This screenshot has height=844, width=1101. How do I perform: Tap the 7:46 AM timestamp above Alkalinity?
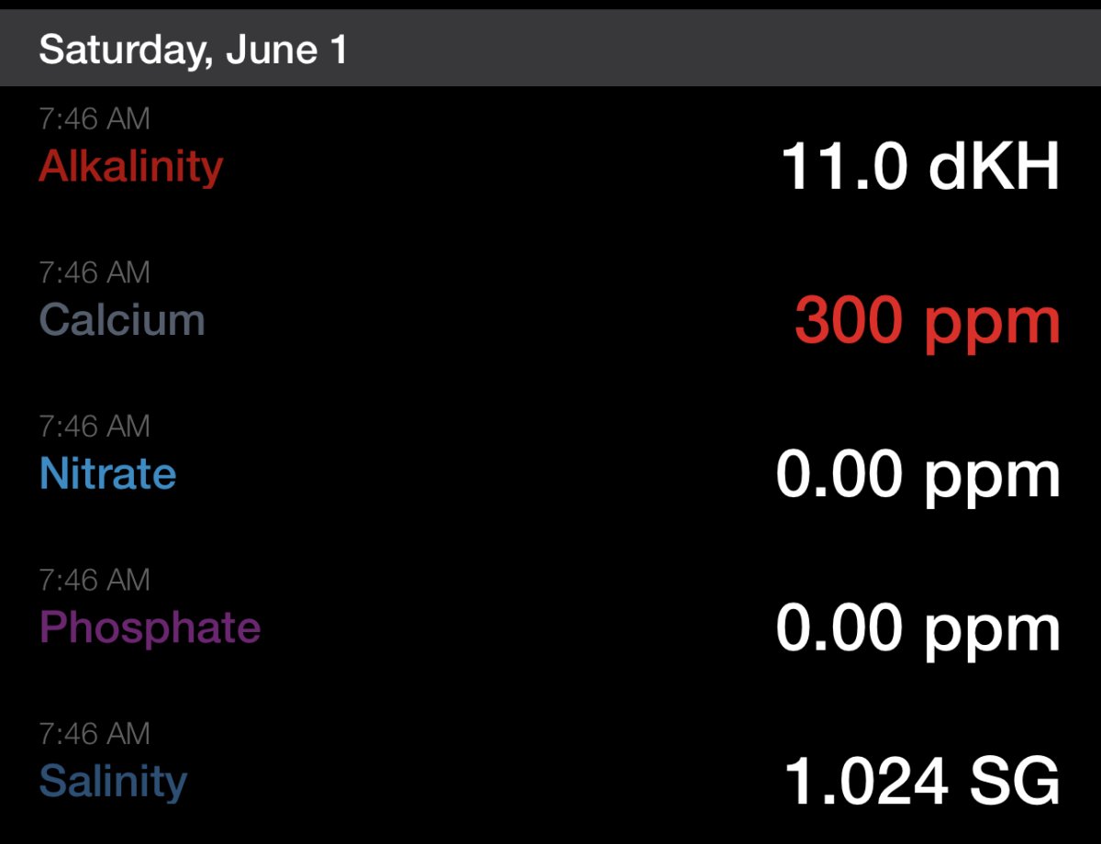click(x=94, y=118)
